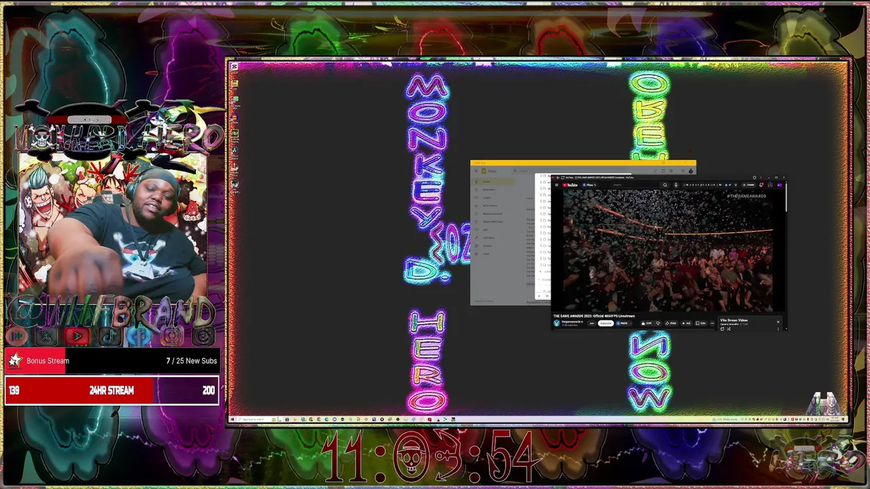Screen dimensions: 870x489
Task: Click the Game Awards video player
Action: point(667,250)
